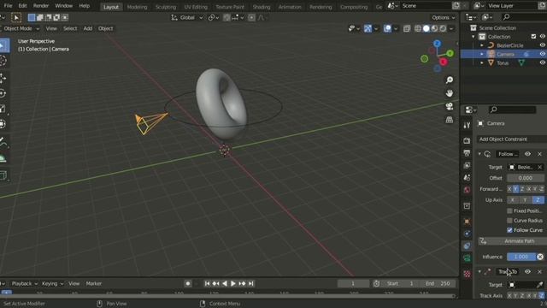Click the pan view hand icon

pos(450,93)
